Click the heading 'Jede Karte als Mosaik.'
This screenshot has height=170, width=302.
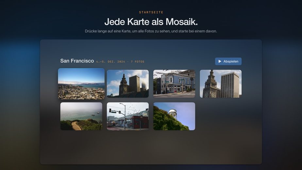[x=151, y=22]
